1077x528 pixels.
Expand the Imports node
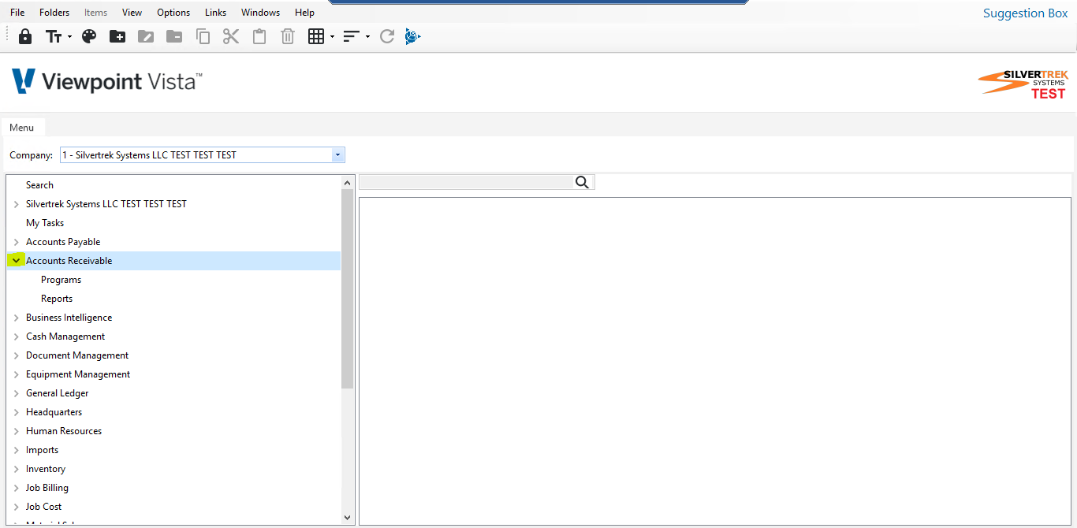click(16, 450)
